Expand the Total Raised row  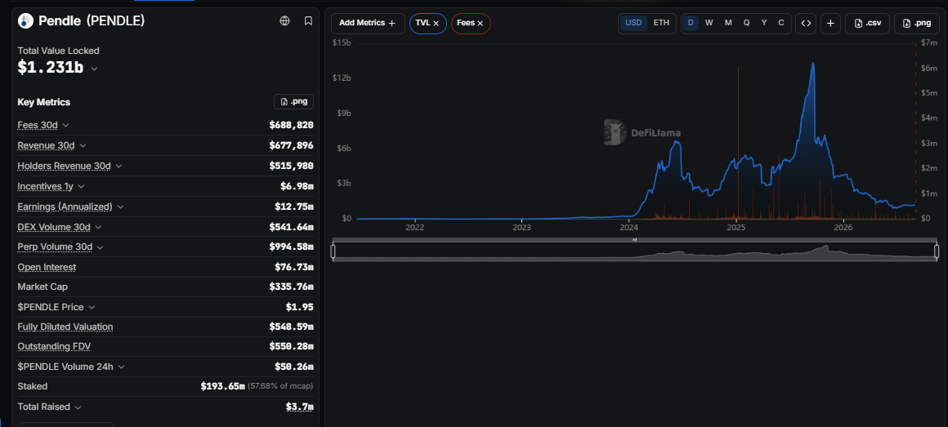point(78,407)
